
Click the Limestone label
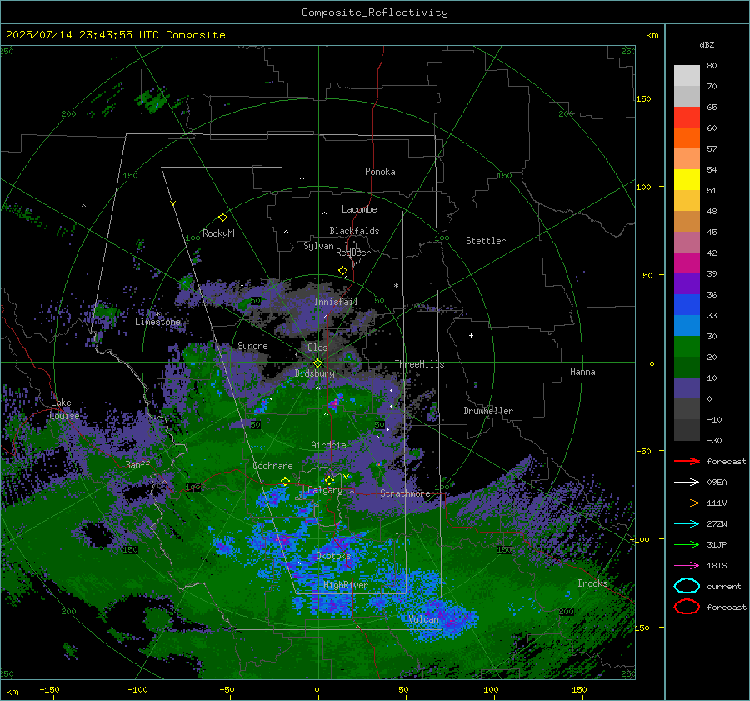click(x=157, y=322)
